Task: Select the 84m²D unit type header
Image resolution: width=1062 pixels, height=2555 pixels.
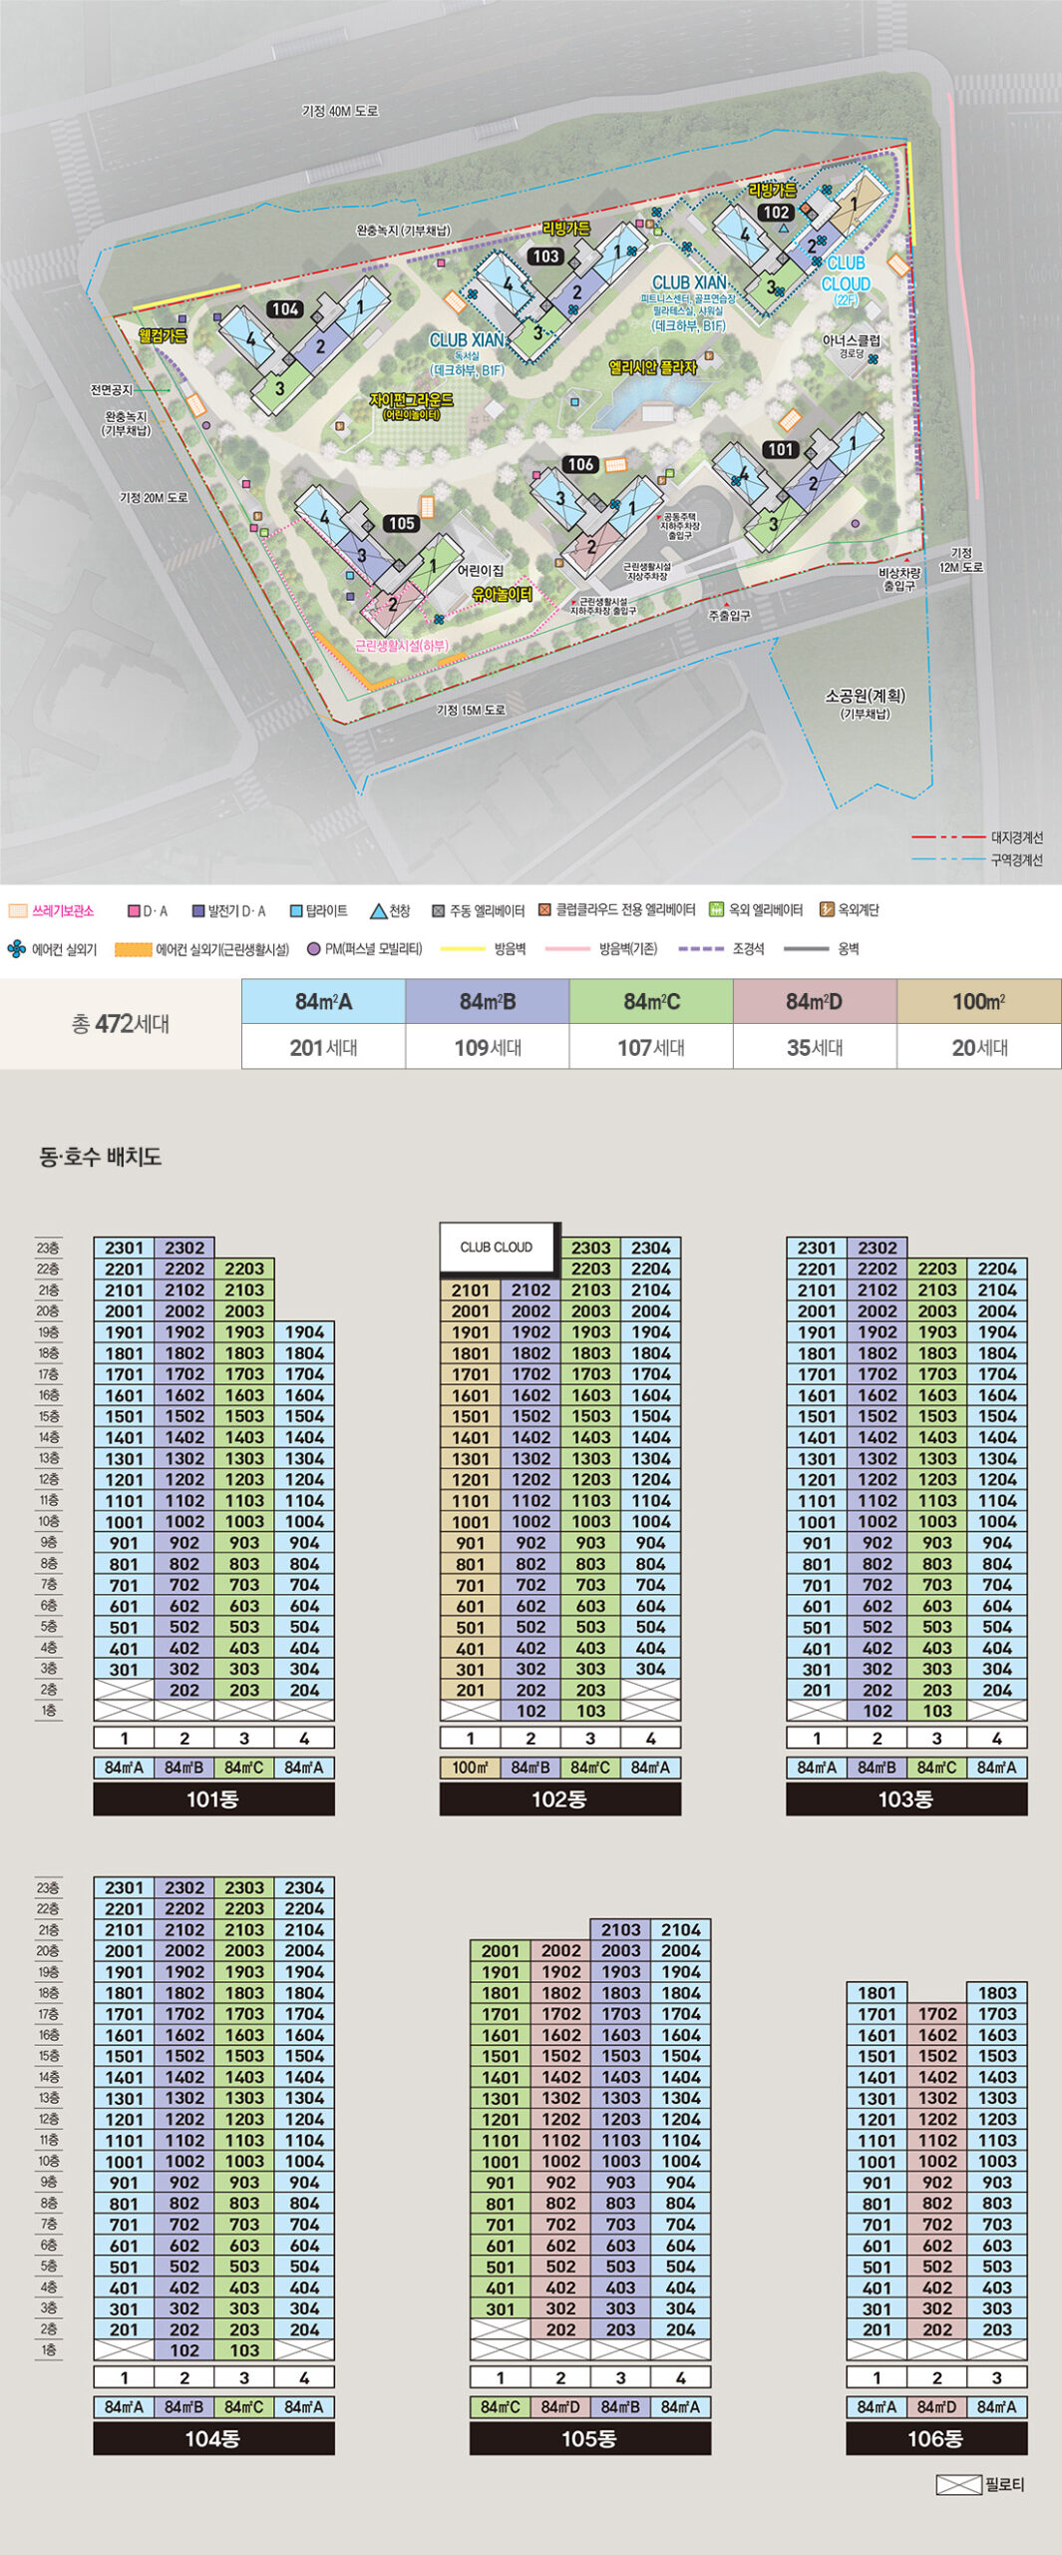Action: [814, 1001]
